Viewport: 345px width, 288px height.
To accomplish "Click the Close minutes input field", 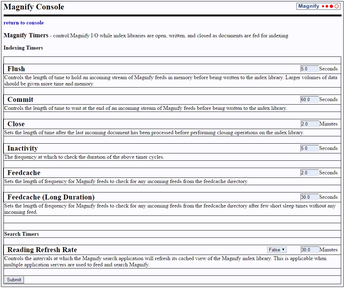I will coord(309,124).
